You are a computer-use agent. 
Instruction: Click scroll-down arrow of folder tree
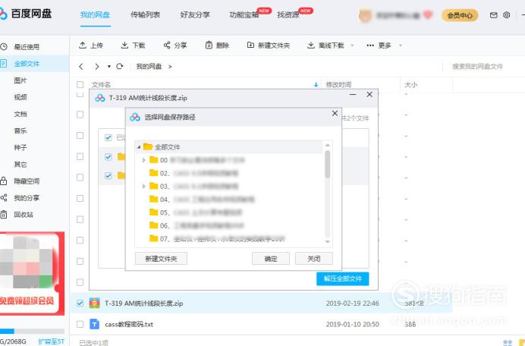pyautogui.click(x=328, y=241)
